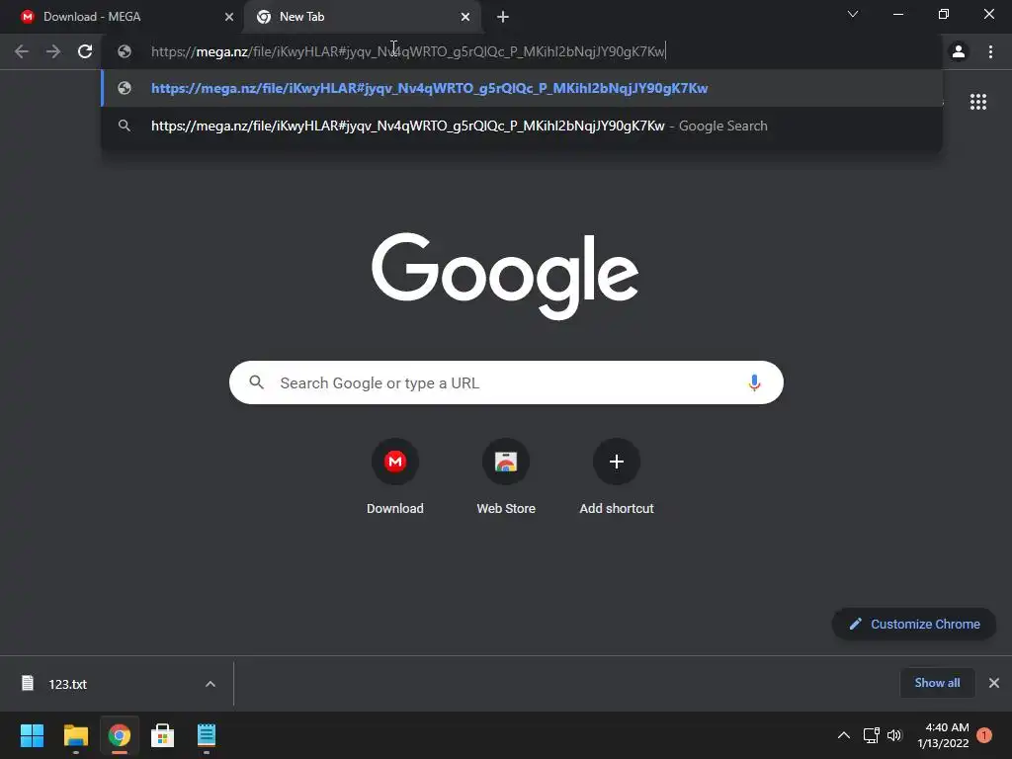Open Notepad from taskbar
The height and width of the screenshot is (759, 1012).
point(207,735)
